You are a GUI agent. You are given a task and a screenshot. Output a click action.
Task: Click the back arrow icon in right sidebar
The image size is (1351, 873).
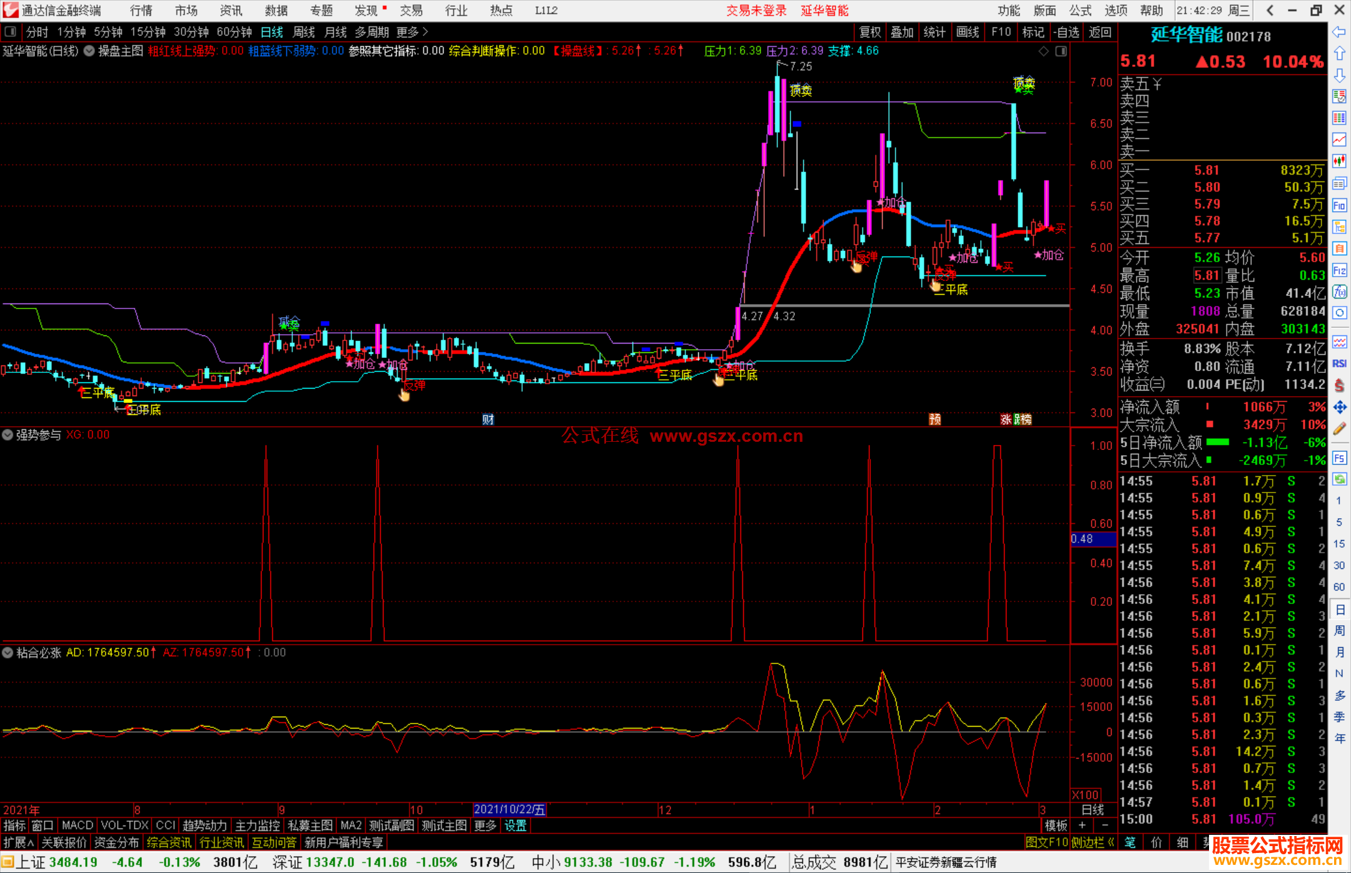click(x=1339, y=32)
